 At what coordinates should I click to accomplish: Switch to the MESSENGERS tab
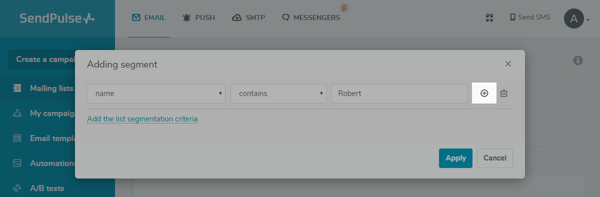(311, 18)
